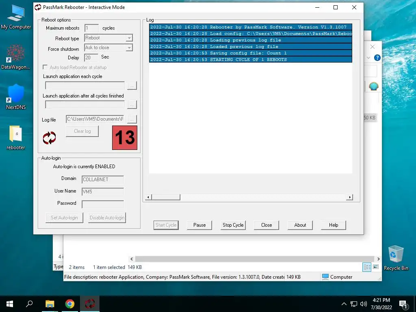The height and width of the screenshot is (312, 416).
Task: Click log scroll right arrow
Action: pos(350,197)
